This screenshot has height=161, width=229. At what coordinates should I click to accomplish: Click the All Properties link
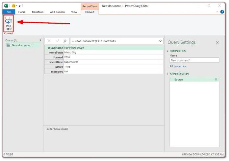[x=178, y=66]
